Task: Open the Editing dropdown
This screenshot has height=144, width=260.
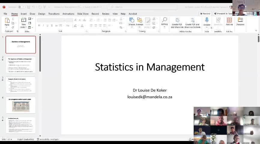Action: (x=164, y=22)
